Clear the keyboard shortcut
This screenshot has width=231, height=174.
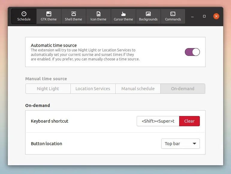189,121
